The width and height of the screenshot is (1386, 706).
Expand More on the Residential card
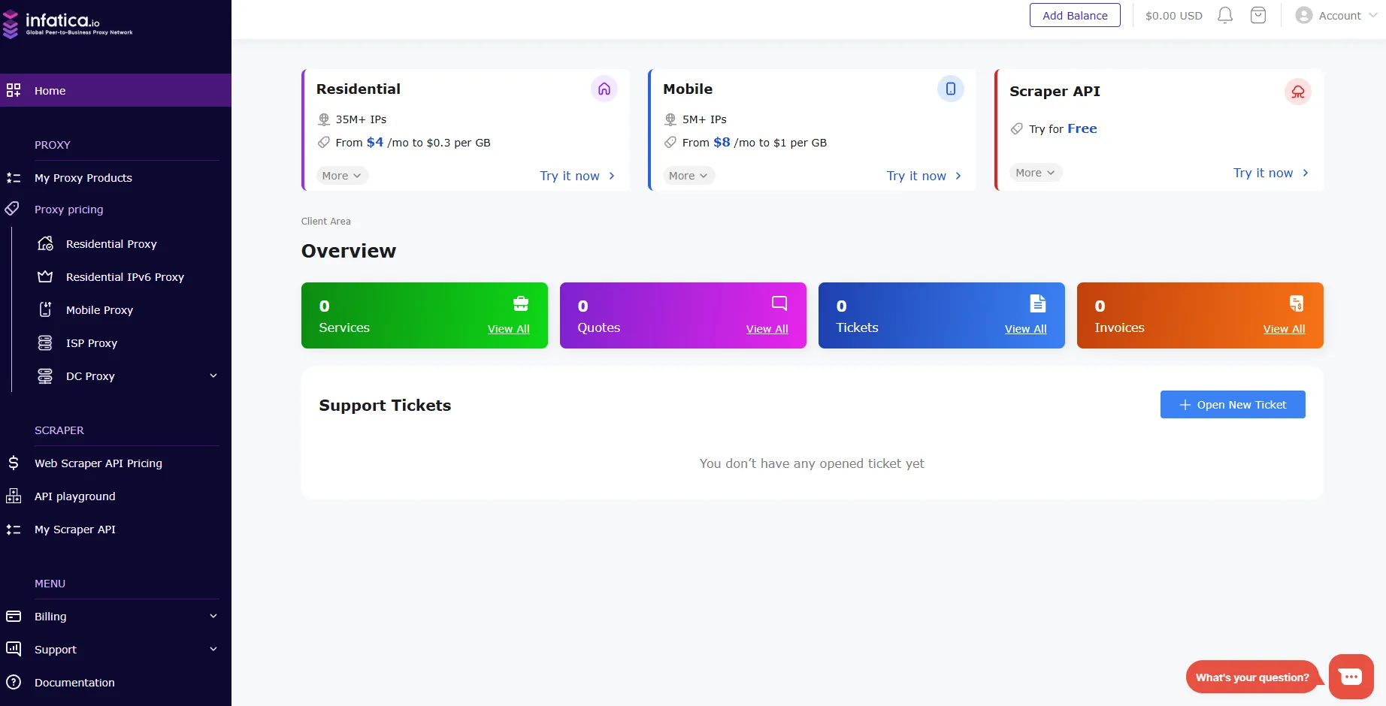[342, 176]
